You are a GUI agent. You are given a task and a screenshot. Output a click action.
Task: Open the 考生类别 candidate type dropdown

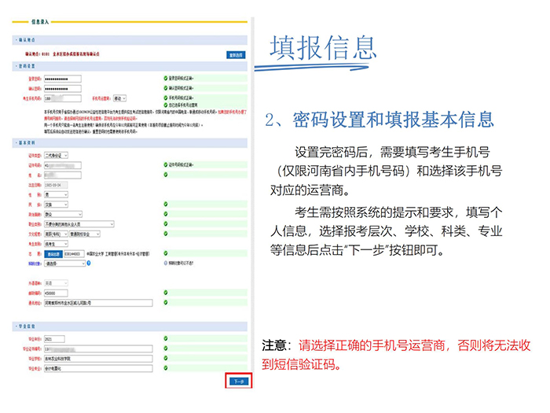(x=57, y=244)
